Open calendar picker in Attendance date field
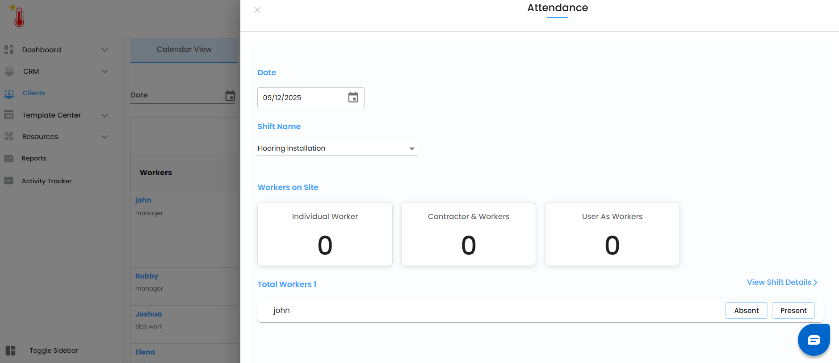The width and height of the screenshot is (839, 363). click(x=353, y=97)
